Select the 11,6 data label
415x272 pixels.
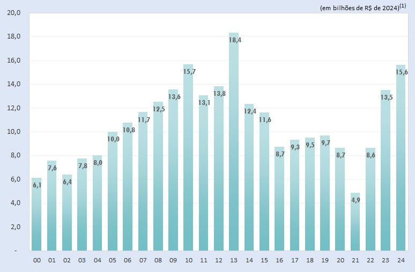tap(264, 120)
